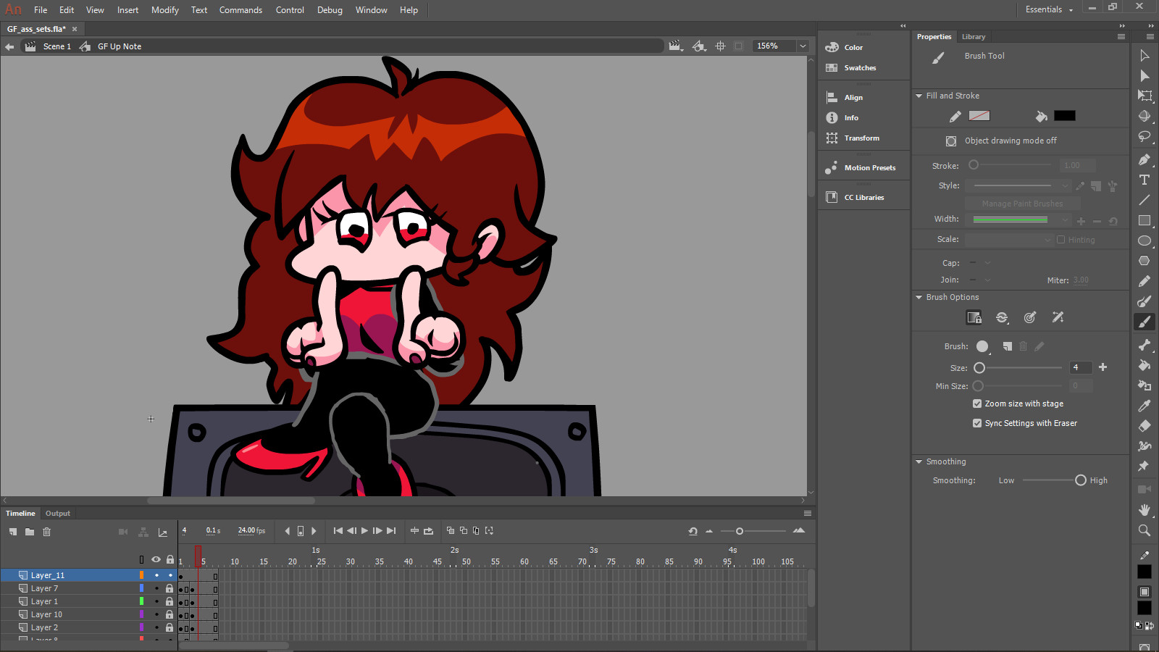Select the Rectangle tool
Viewport: 1159px width, 652px height.
[1145, 220]
